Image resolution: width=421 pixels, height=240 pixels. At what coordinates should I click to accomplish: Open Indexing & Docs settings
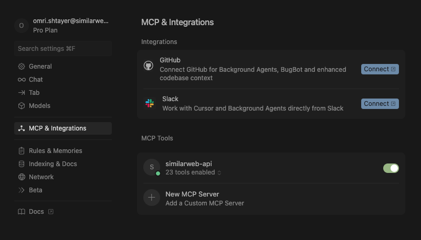coord(63,164)
